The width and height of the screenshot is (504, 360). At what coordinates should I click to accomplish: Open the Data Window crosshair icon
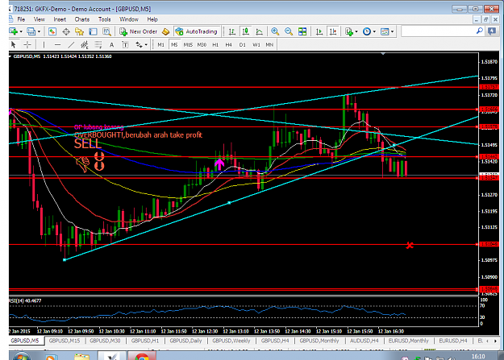click(66, 31)
